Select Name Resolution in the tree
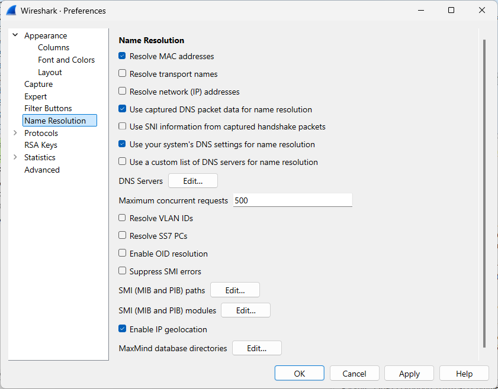Image resolution: width=498 pixels, height=389 pixels. click(x=60, y=121)
